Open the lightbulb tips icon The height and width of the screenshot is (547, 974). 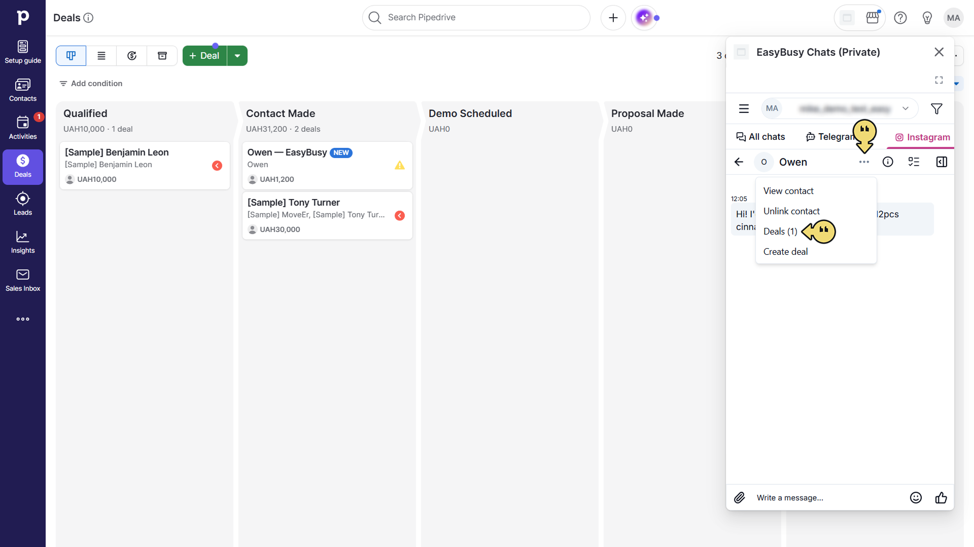(x=927, y=18)
